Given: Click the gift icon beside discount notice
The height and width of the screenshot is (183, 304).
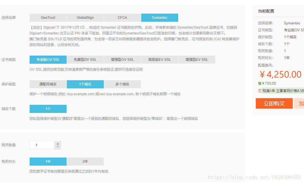Looking at the screenshot, I should click(260, 91).
